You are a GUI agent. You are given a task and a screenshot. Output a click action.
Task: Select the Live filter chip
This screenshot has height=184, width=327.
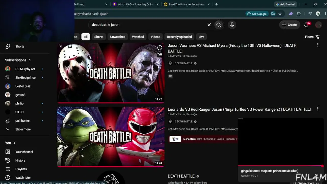[201, 37]
